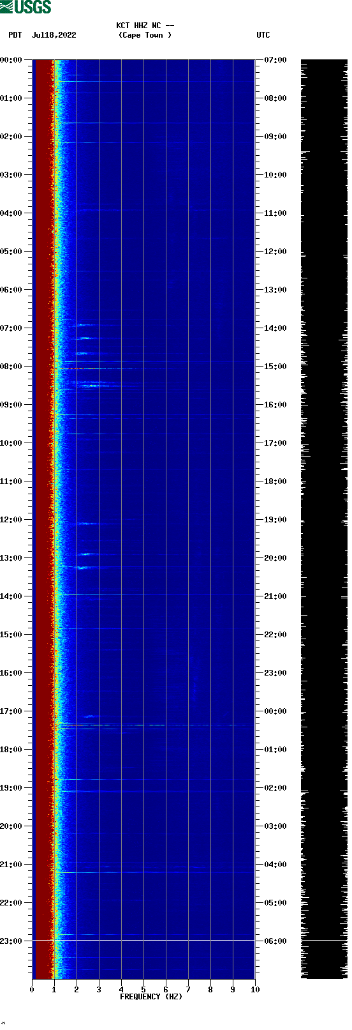
Task: Click the UTC 21:00 time label
Action: click(x=275, y=596)
